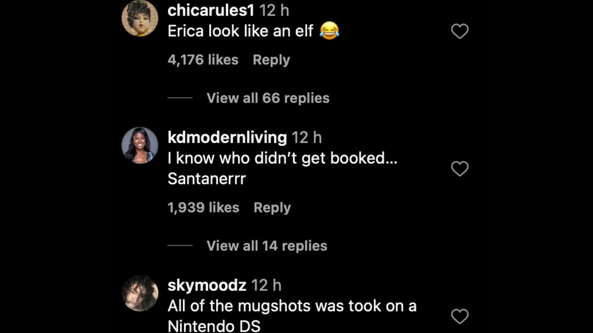The width and height of the screenshot is (593, 333).
Task: Reply to kdmodernliving's Santanerrr comment
Action: tap(272, 208)
